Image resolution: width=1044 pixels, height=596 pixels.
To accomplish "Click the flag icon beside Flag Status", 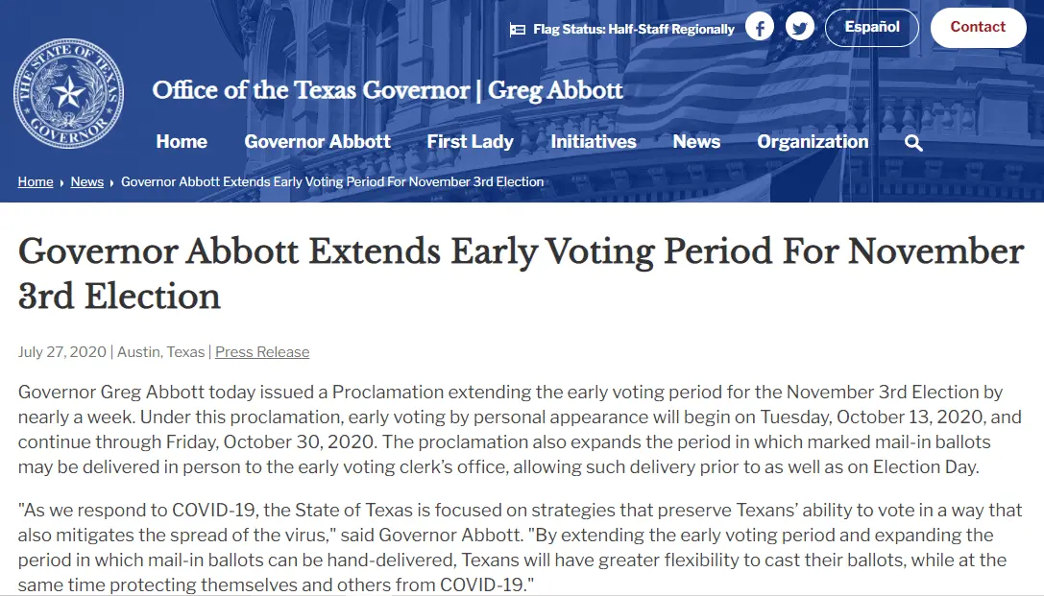I will [x=518, y=30].
